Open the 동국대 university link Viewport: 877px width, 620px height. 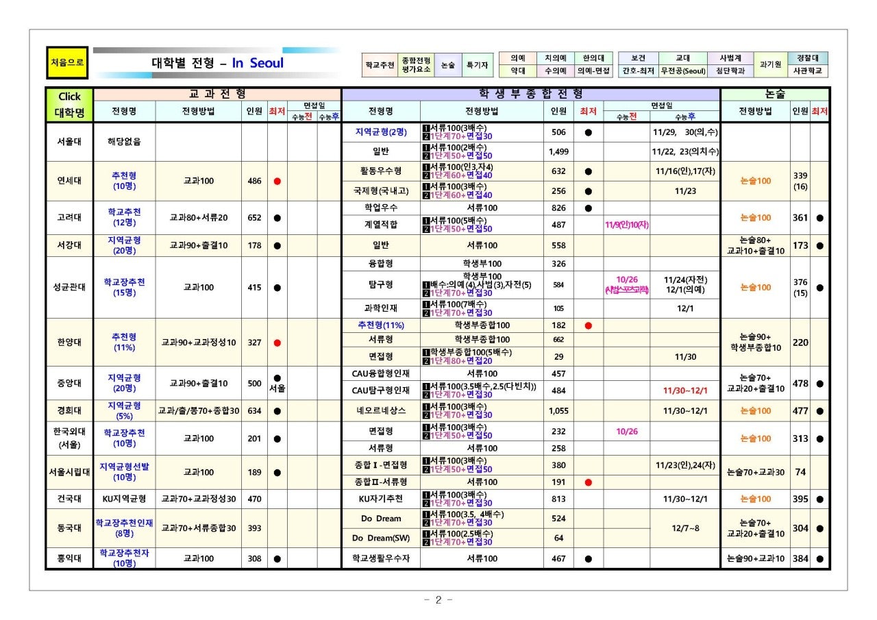69,528
